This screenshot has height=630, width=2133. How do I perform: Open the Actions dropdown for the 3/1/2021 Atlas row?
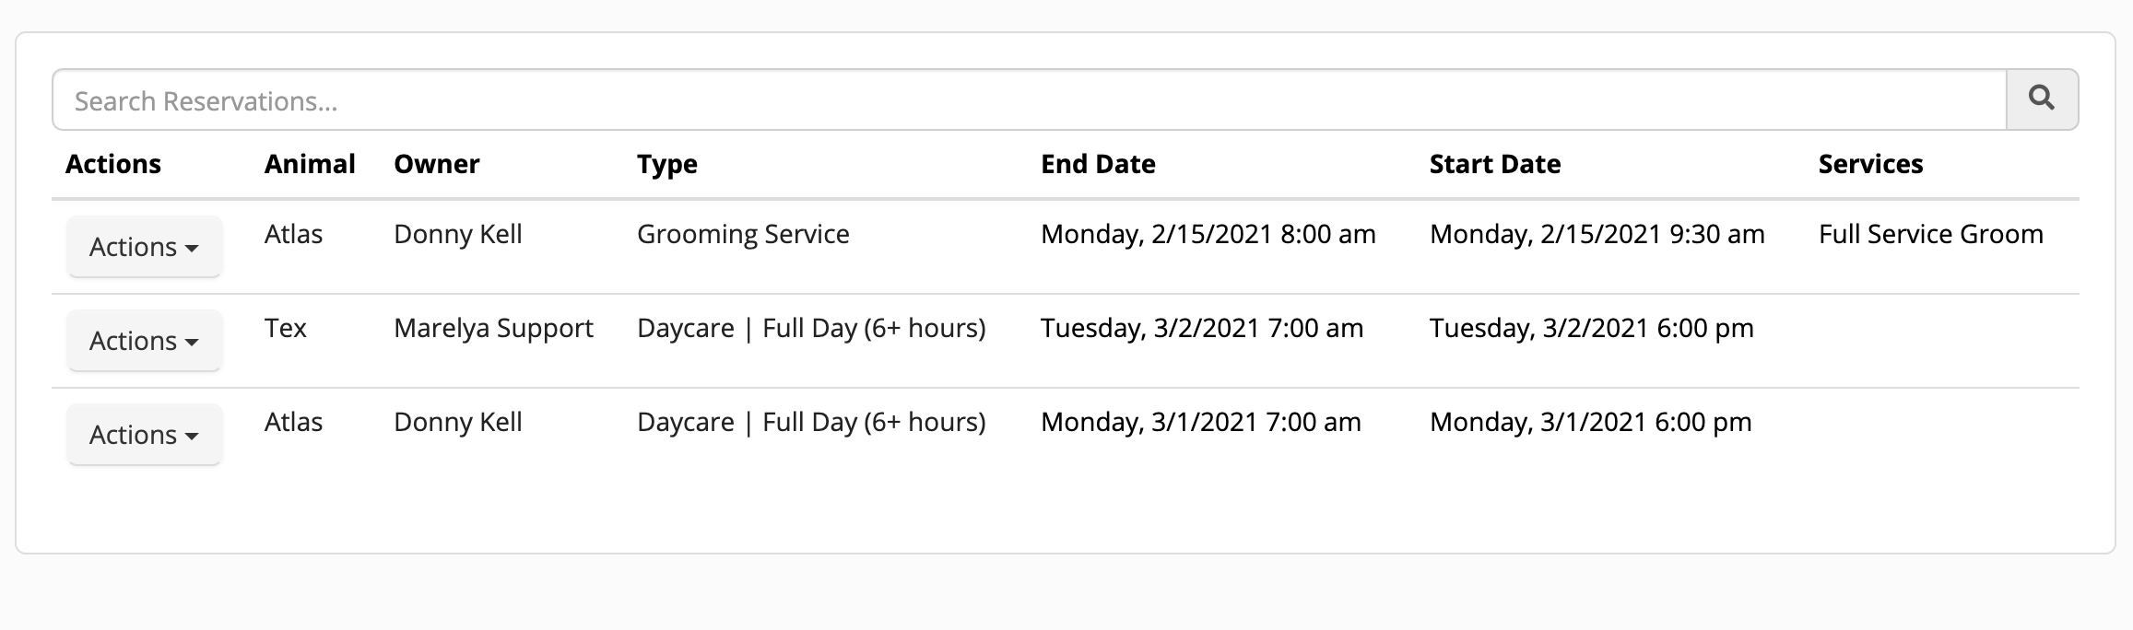[x=144, y=434]
